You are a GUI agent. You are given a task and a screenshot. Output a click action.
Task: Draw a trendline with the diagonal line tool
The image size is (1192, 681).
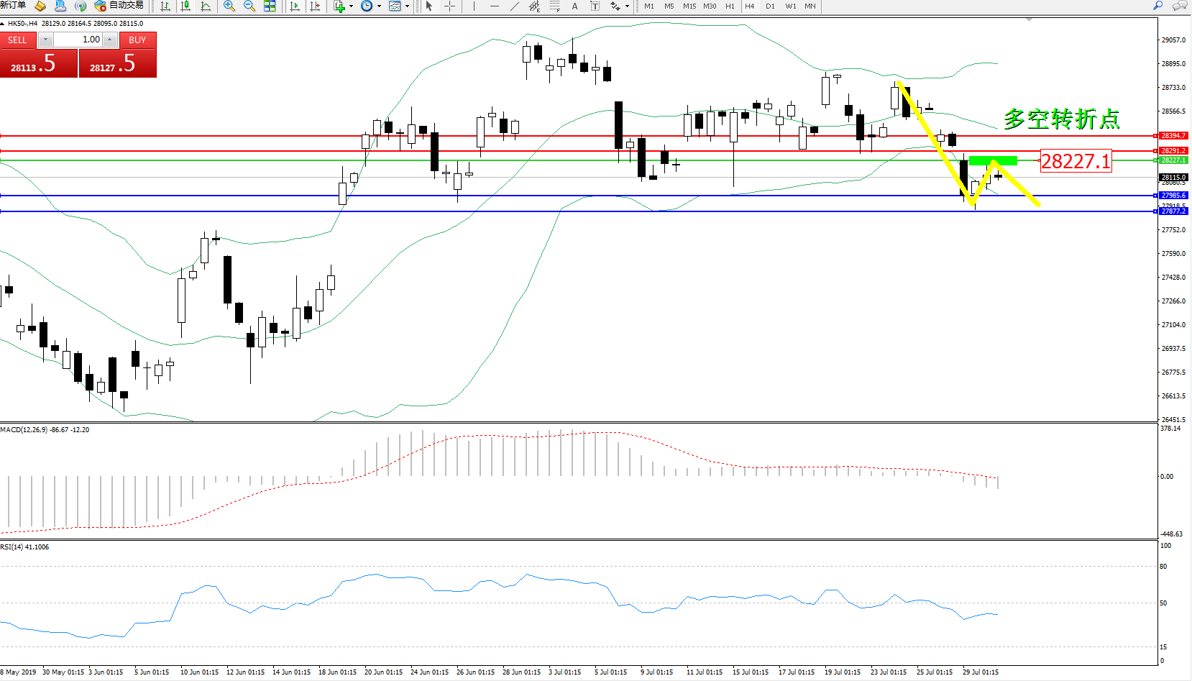[x=514, y=6]
